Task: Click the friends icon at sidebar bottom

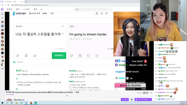Action: click(x=2, y=69)
